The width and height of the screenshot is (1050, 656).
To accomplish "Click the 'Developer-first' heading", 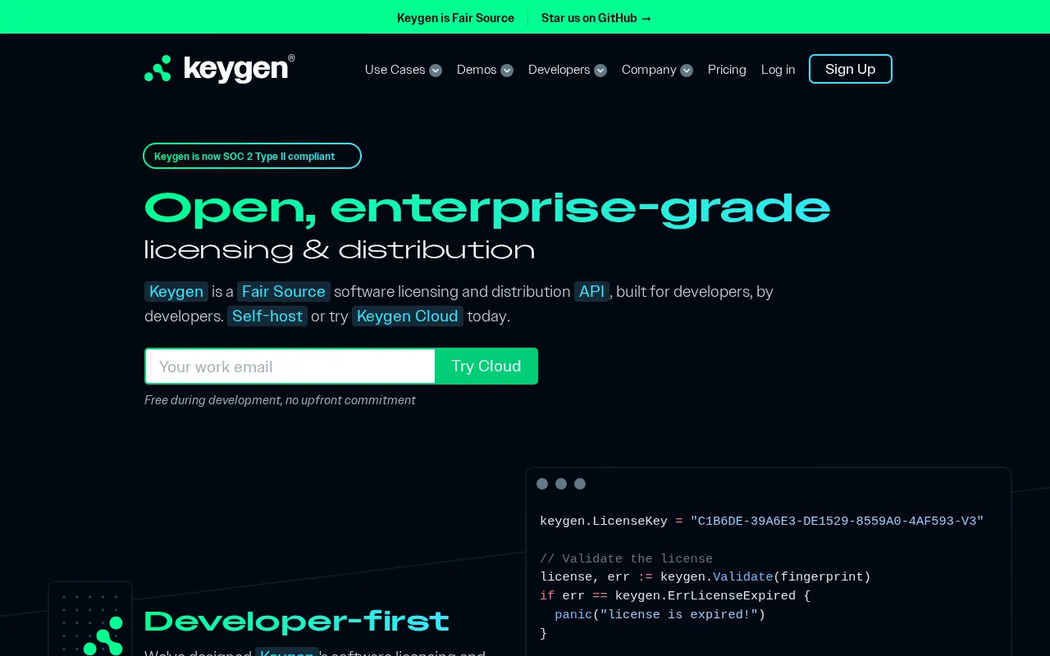I will click(x=297, y=621).
